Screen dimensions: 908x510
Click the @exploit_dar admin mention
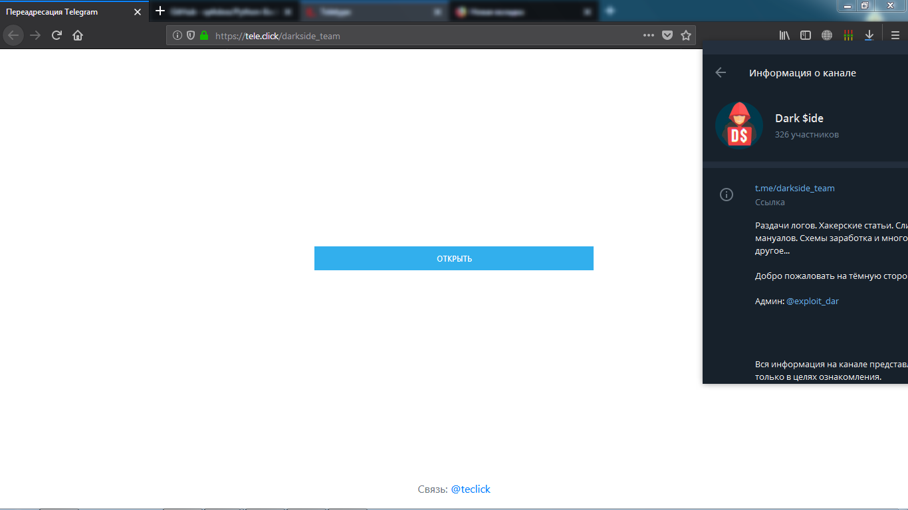(x=812, y=301)
